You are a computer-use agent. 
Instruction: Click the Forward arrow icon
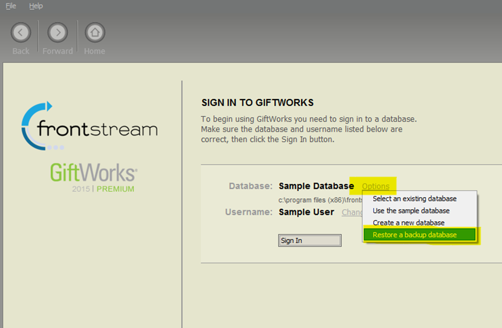coord(58,32)
